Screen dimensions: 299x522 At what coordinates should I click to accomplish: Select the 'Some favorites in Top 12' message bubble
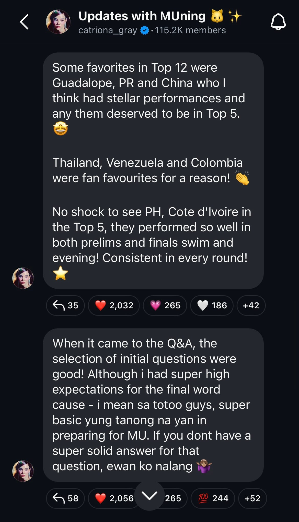pos(153,171)
